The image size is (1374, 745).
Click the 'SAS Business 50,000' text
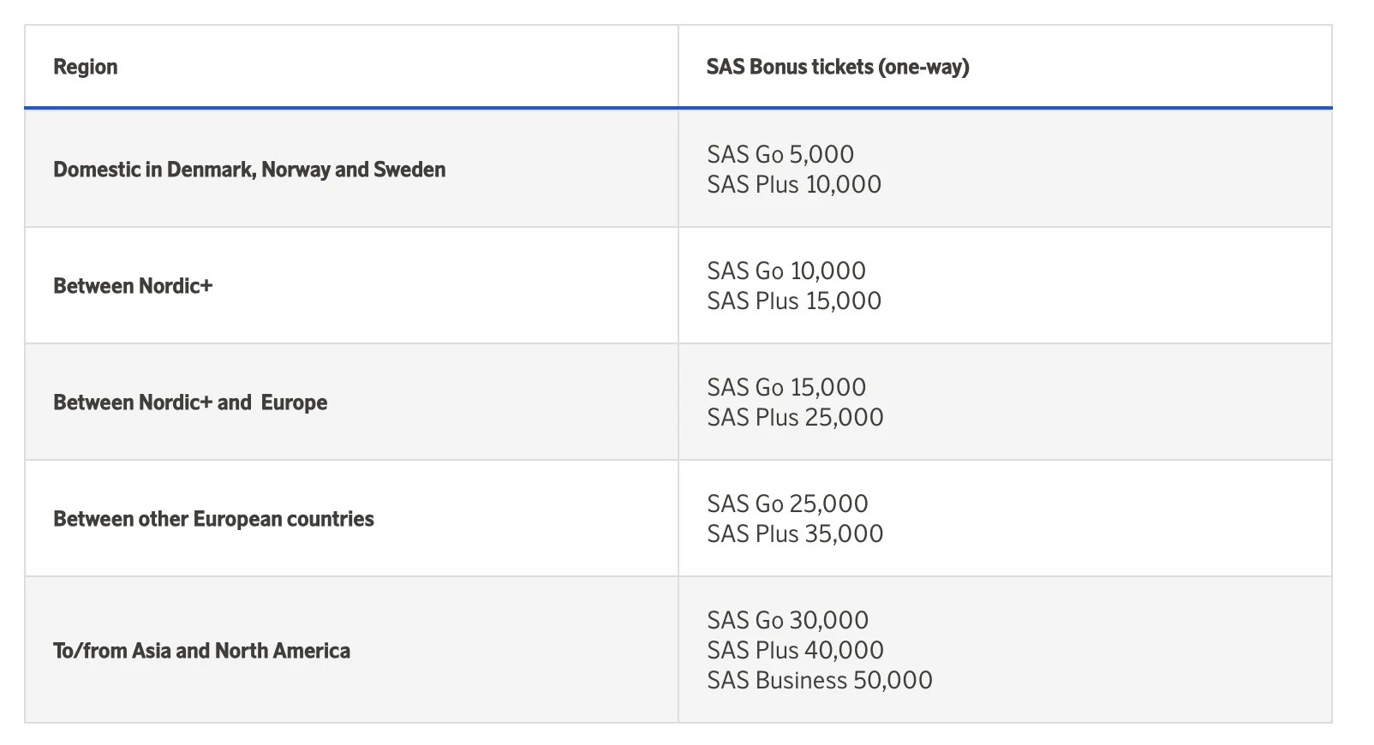click(x=820, y=680)
